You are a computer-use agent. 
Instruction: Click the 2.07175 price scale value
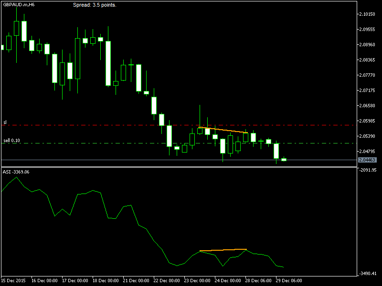(367, 91)
